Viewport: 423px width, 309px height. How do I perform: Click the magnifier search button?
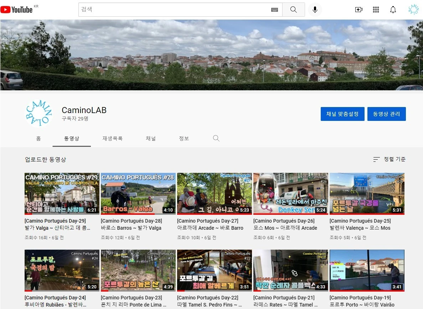click(294, 10)
